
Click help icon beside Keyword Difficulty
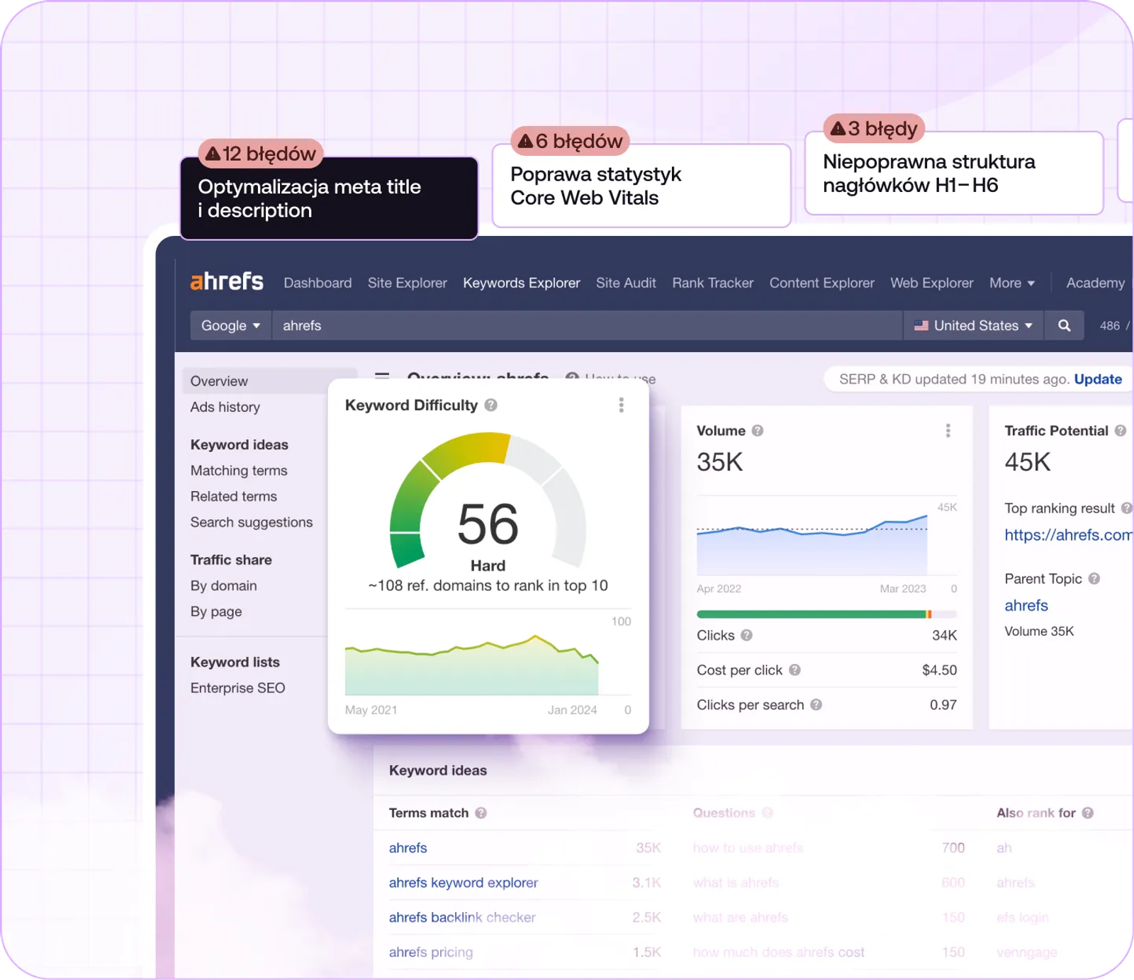coord(491,405)
